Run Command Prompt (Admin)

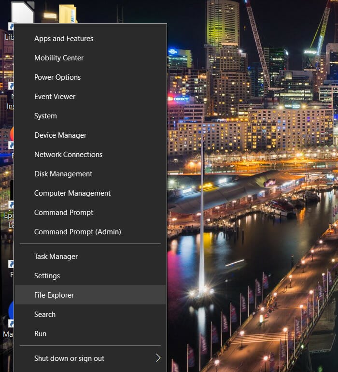tap(77, 232)
